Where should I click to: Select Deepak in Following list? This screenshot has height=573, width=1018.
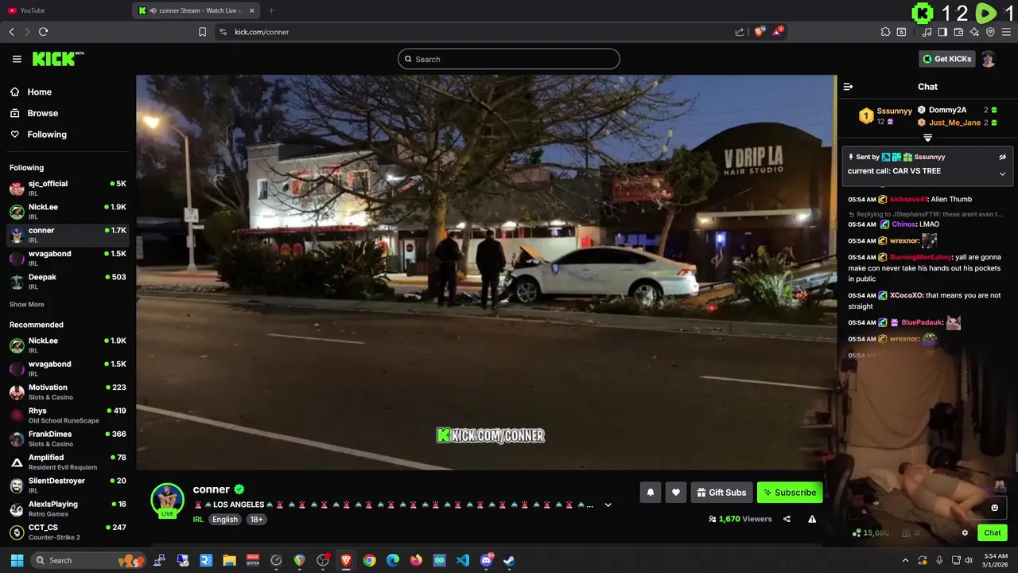point(68,282)
